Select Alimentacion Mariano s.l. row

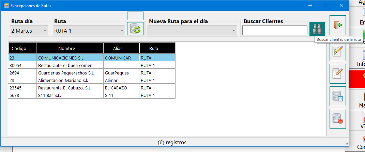click(x=92, y=80)
